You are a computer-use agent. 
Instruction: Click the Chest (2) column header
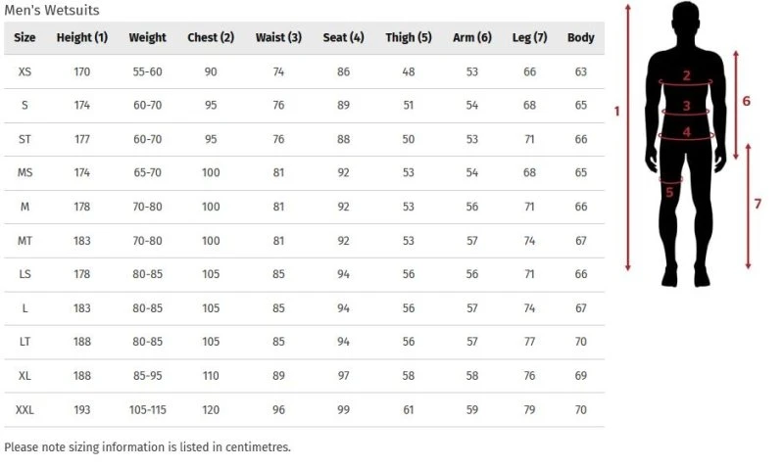click(211, 38)
